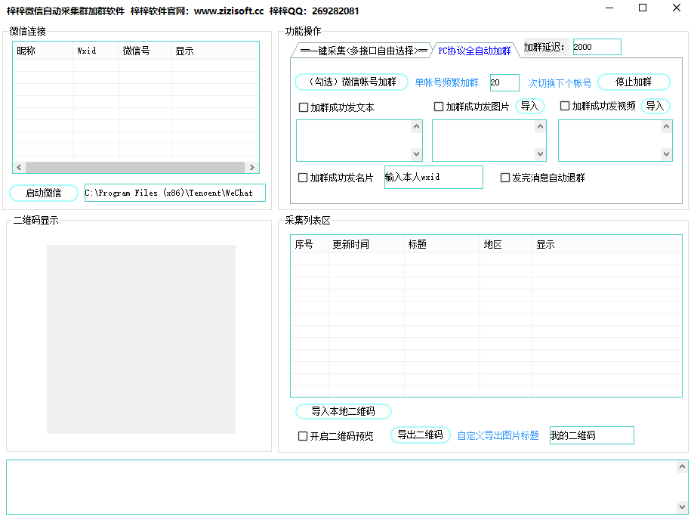Click 导入 next to 加群成功发图片
The width and height of the screenshot is (694, 526).
coord(529,107)
